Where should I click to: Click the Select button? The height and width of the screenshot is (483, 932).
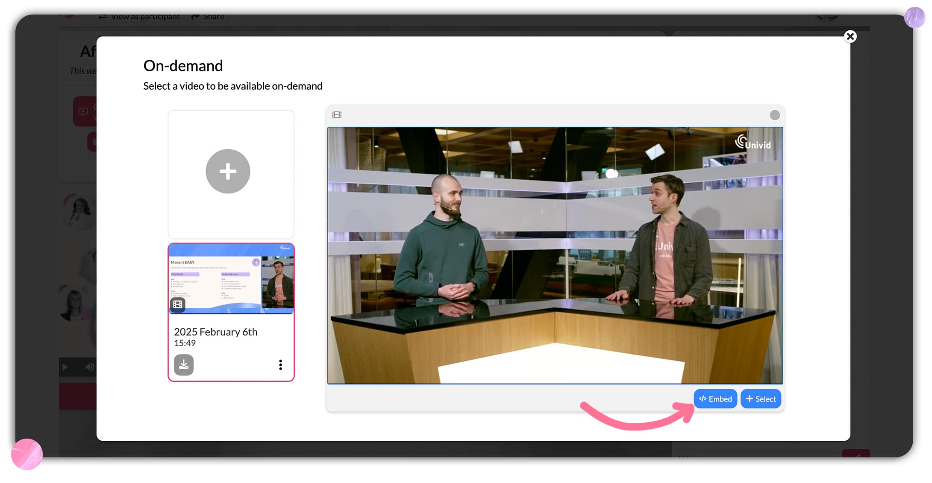761,399
